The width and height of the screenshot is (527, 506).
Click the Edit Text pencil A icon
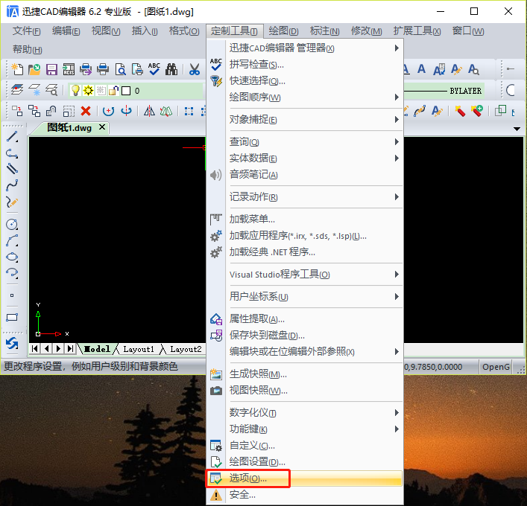(x=456, y=69)
